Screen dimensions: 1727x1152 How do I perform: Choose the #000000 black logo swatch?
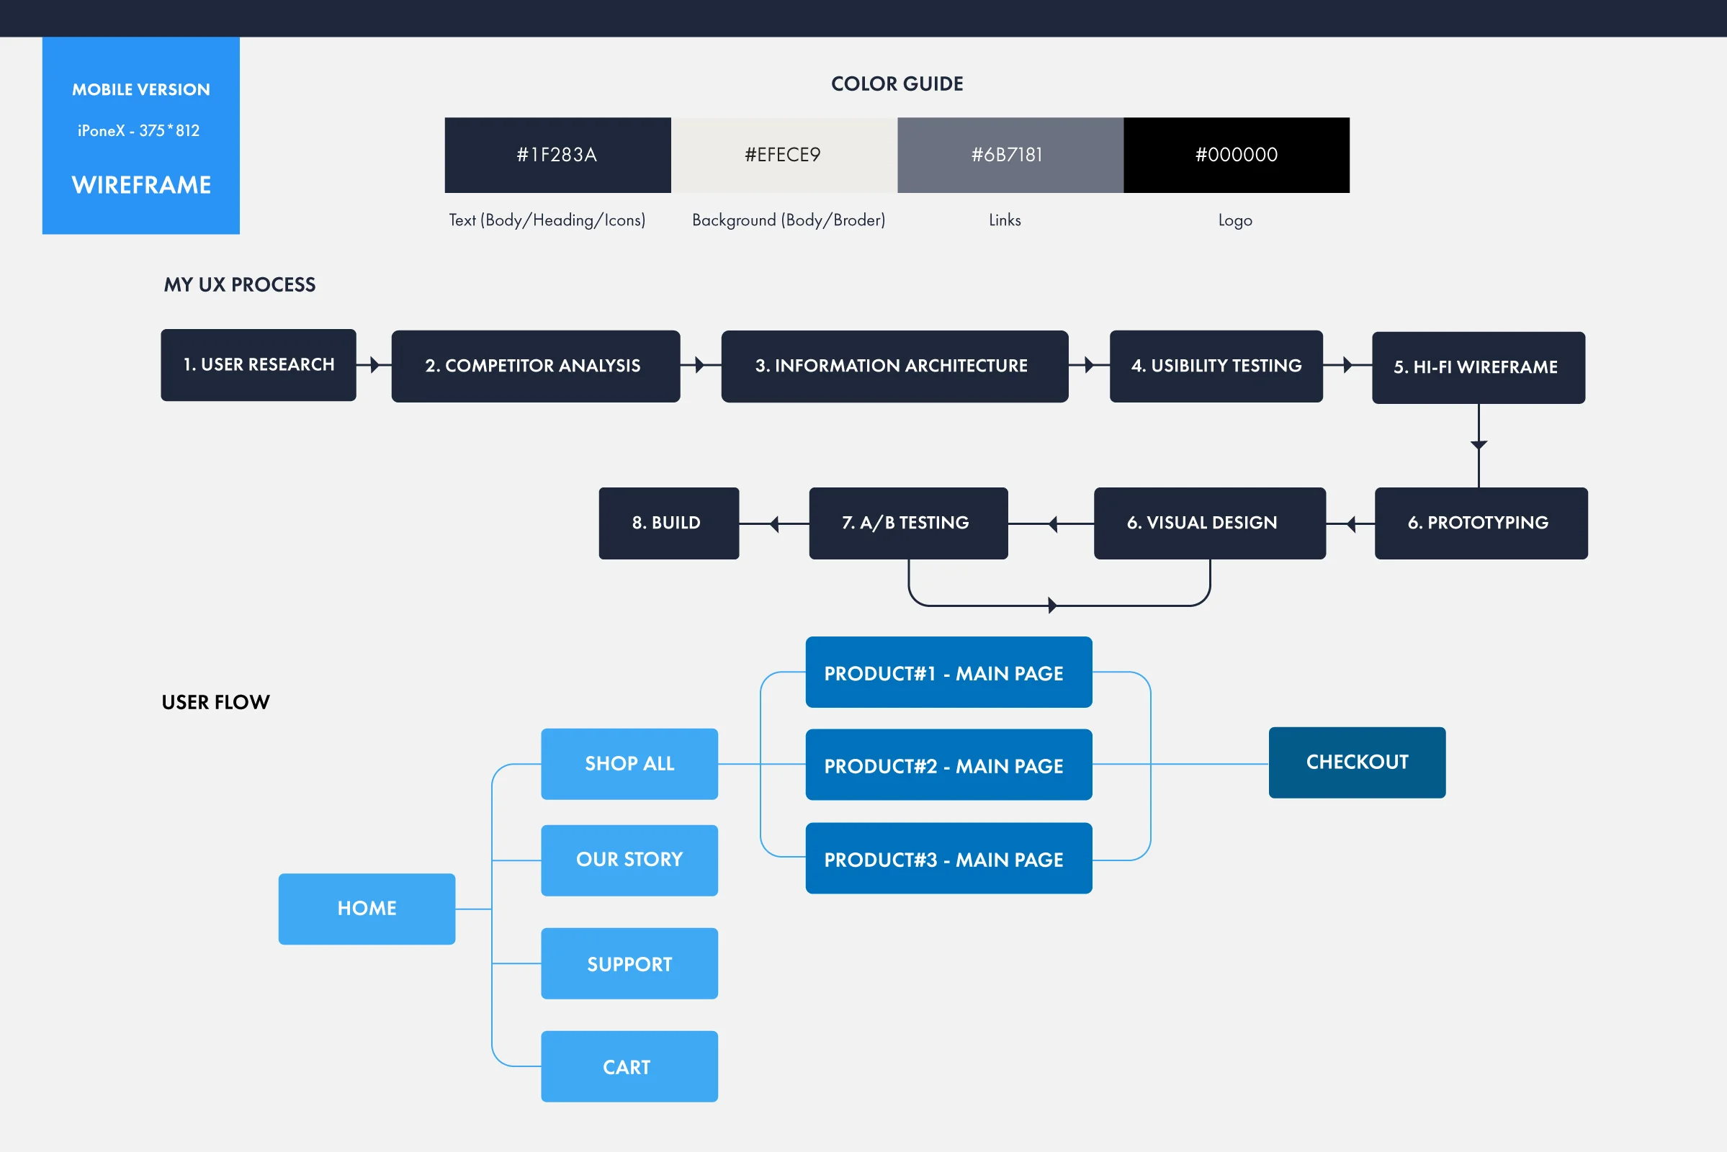[1236, 155]
